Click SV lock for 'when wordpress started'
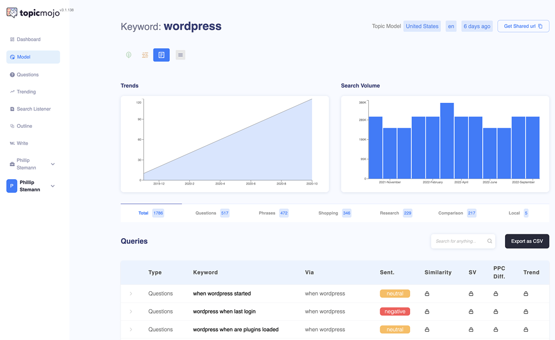 (471, 293)
